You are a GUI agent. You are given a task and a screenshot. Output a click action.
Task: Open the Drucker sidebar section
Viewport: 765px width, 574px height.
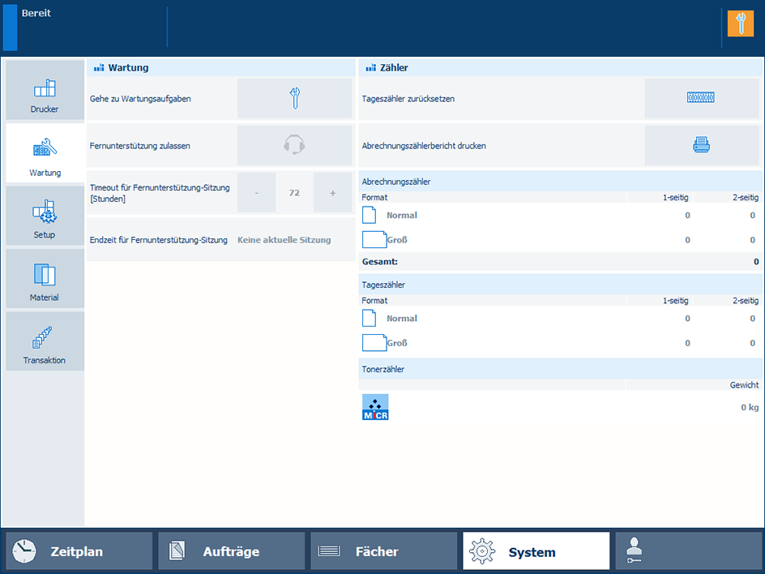pos(45,90)
